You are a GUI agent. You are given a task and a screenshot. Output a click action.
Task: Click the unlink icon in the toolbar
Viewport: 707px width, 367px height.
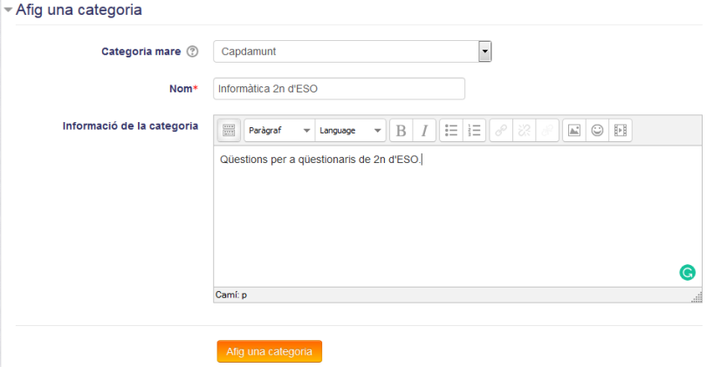524,131
